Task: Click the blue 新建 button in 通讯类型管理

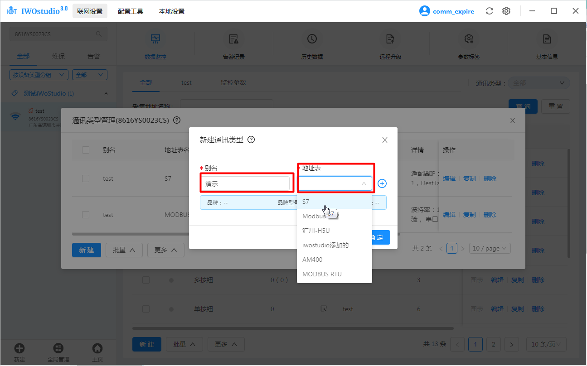Action: [86, 250]
